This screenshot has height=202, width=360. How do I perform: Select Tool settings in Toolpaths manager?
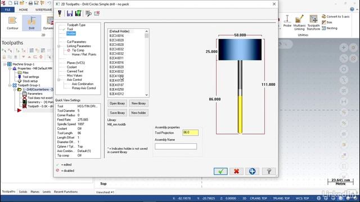coord(30,77)
